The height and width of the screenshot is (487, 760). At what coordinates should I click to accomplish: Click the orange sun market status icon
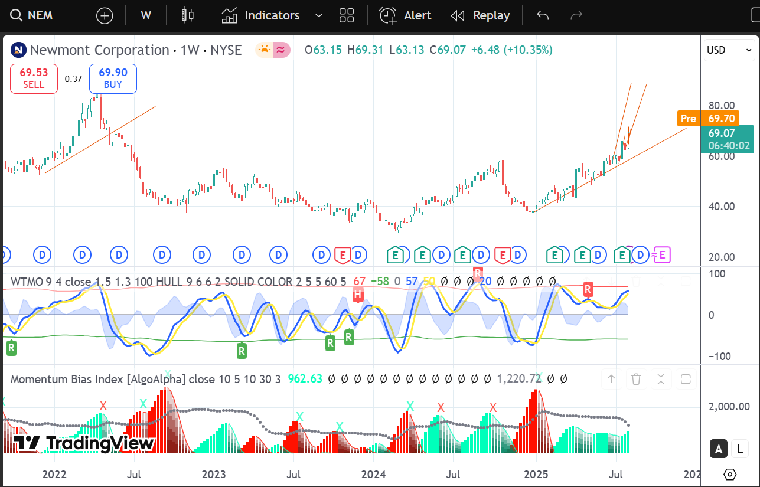(264, 50)
